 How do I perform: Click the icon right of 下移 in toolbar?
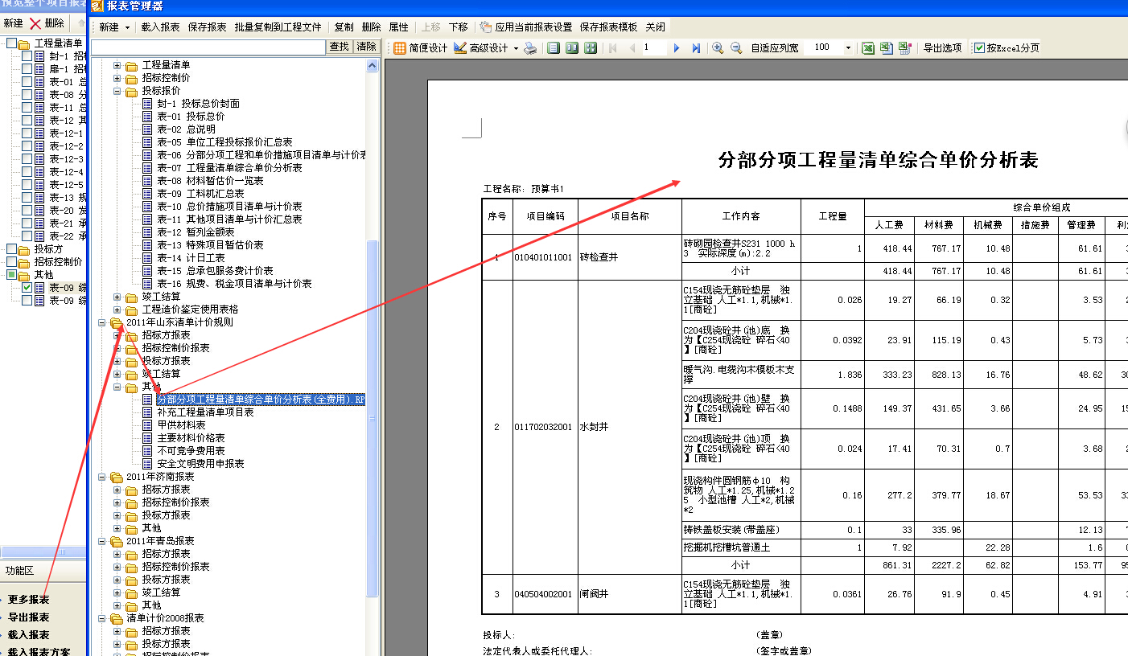click(485, 27)
